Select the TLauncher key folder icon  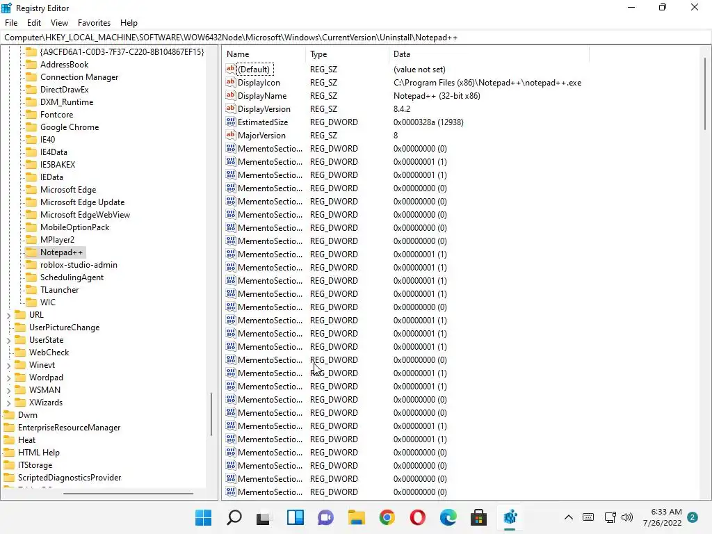click(31, 290)
